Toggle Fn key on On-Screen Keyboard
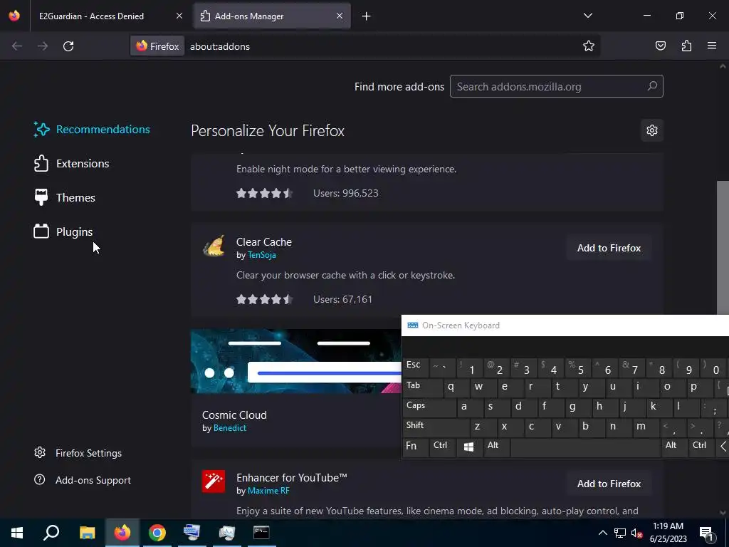This screenshot has width=729, height=547. [x=415, y=447]
